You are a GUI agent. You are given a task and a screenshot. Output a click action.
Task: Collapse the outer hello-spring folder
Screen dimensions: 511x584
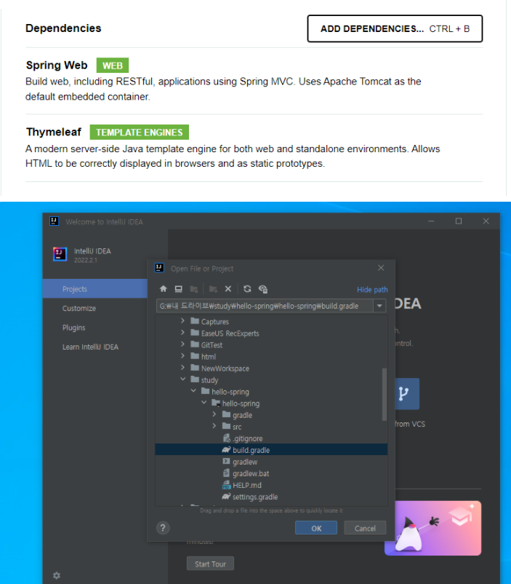click(x=193, y=391)
